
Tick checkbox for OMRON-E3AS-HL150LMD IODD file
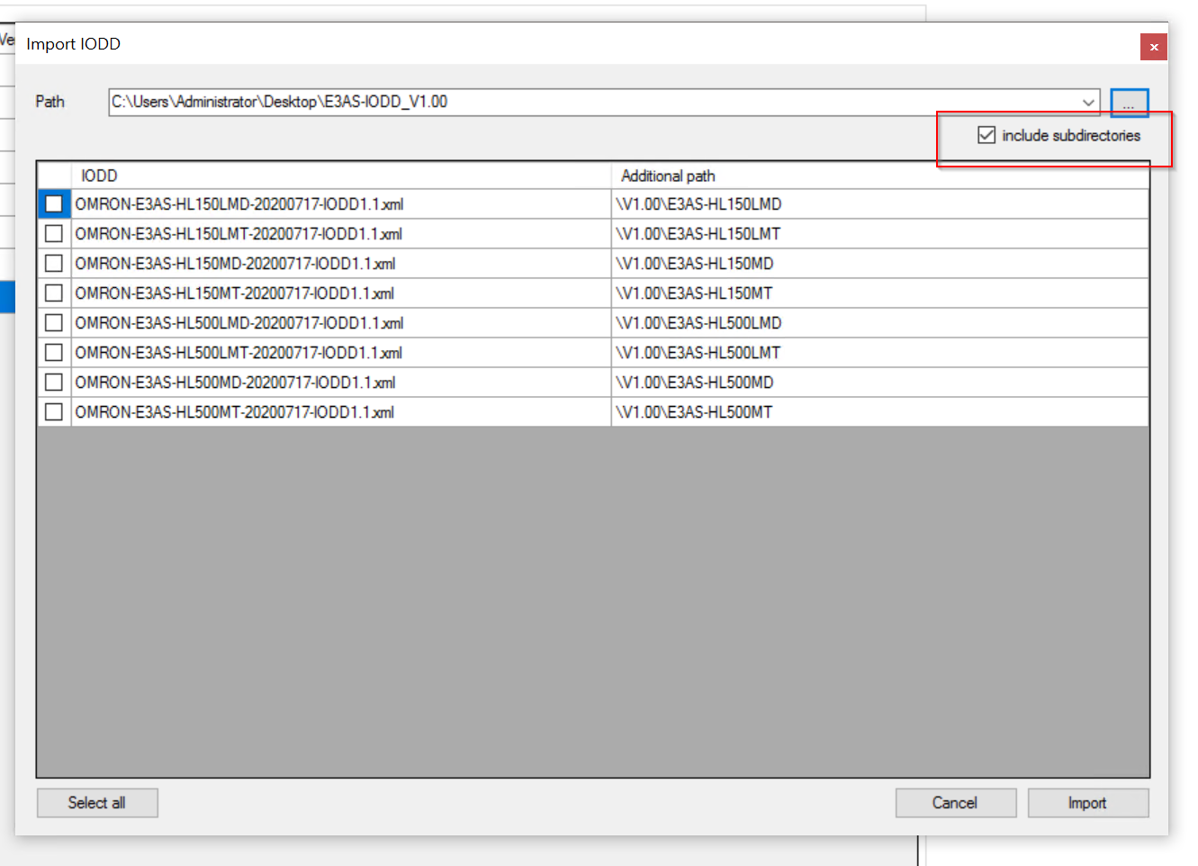pos(54,204)
